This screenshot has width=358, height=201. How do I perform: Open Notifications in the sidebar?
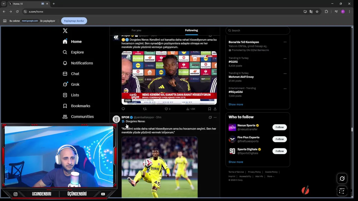click(x=78, y=63)
